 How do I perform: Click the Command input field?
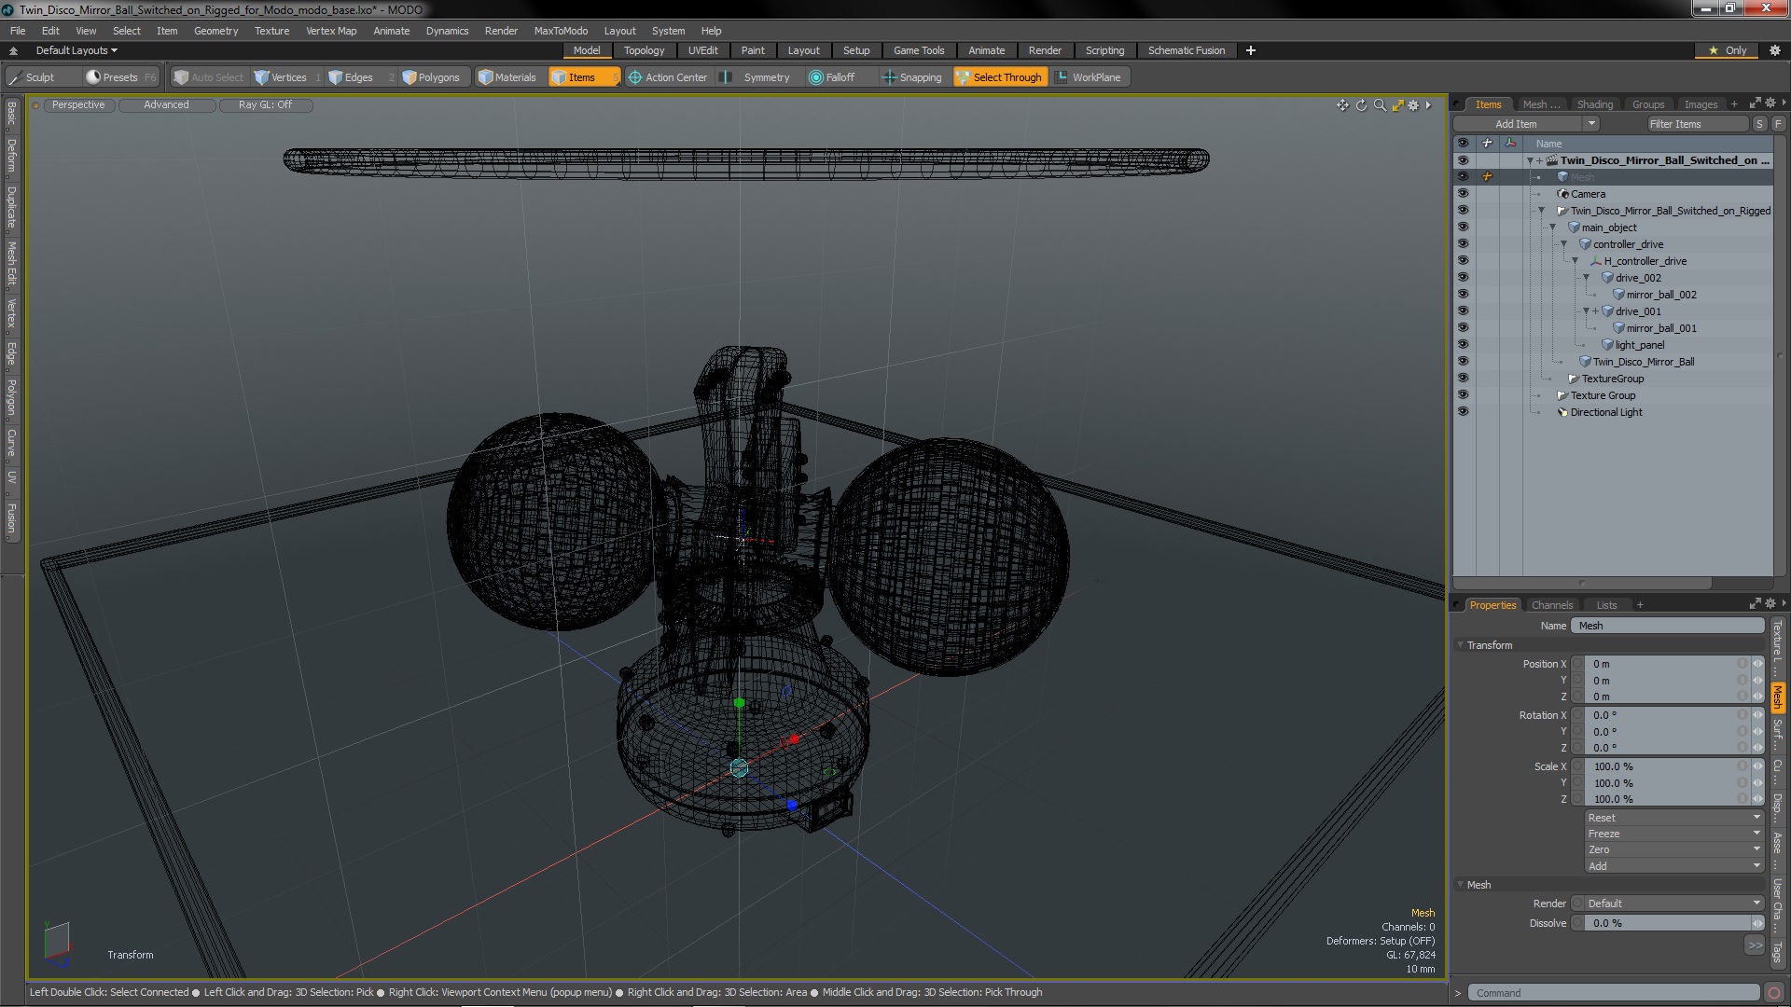[1614, 993]
